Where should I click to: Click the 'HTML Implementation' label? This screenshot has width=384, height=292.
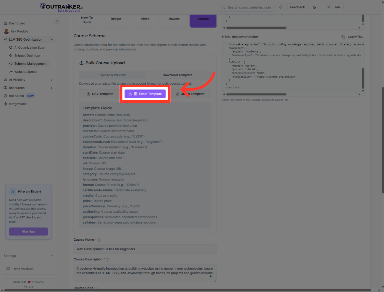tap(240, 37)
